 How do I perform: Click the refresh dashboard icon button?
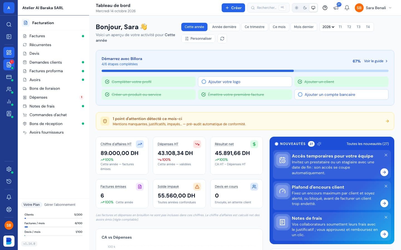[x=222, y=39]
